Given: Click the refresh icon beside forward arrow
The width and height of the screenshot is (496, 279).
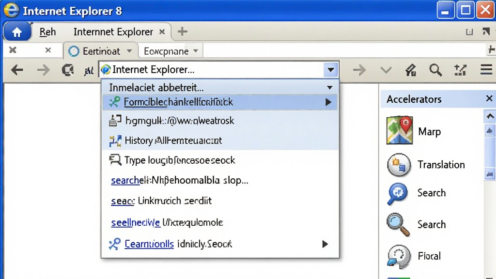Looking at the screenshot, I should click(x=68, y=70).
